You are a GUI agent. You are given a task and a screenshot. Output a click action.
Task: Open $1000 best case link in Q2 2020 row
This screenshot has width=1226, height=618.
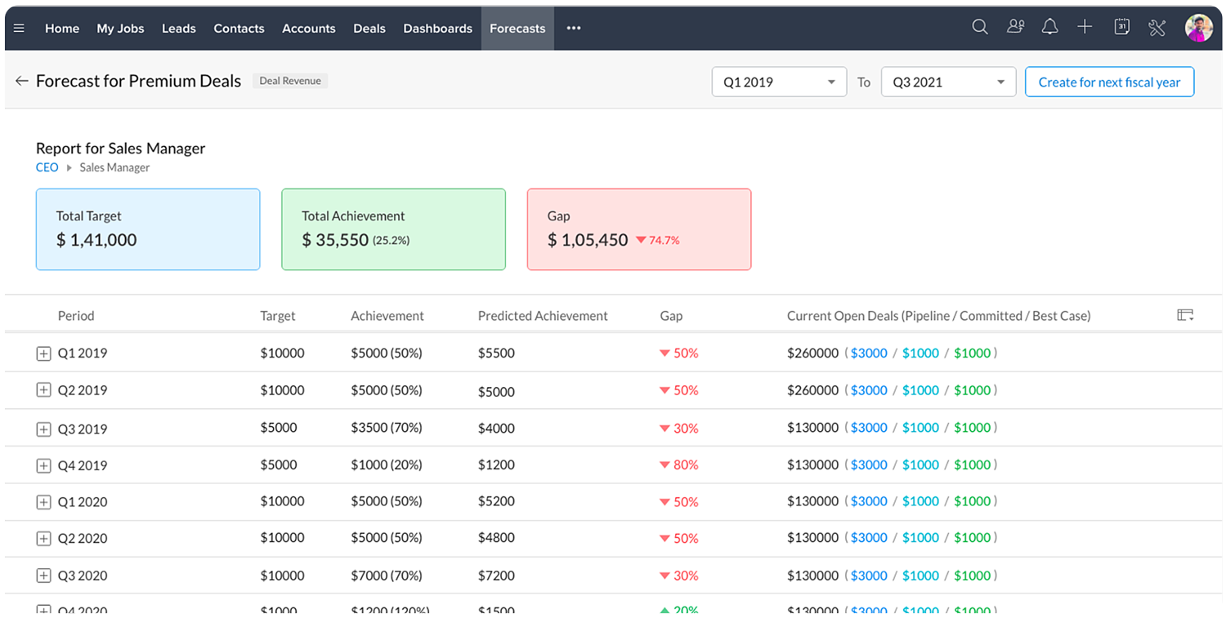[x=973, y=538]
